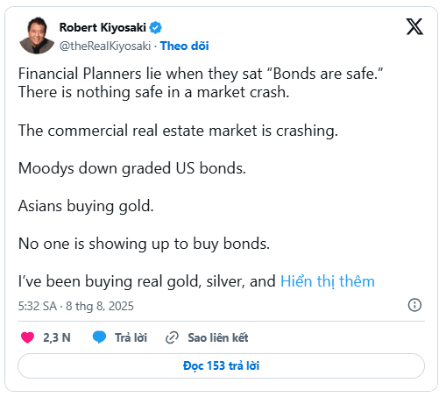Expand the tweet with Hiển thị thêm
Image resolution: width=446 pixels, height=397 pixels.
coord(328,281)
